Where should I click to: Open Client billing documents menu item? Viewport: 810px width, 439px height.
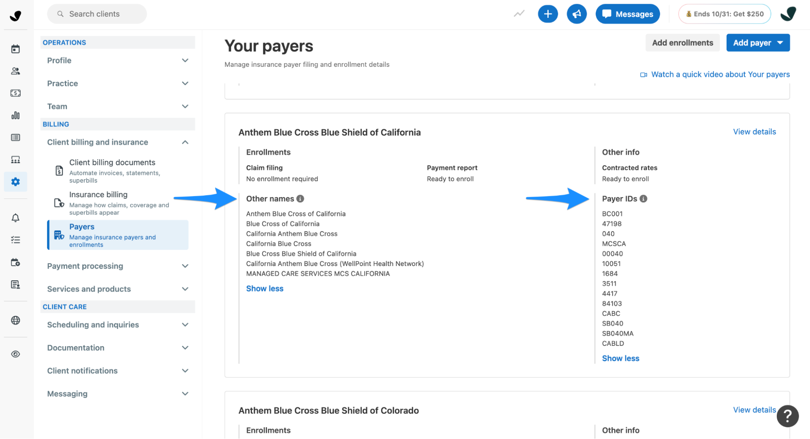click(x=118, y=171)
